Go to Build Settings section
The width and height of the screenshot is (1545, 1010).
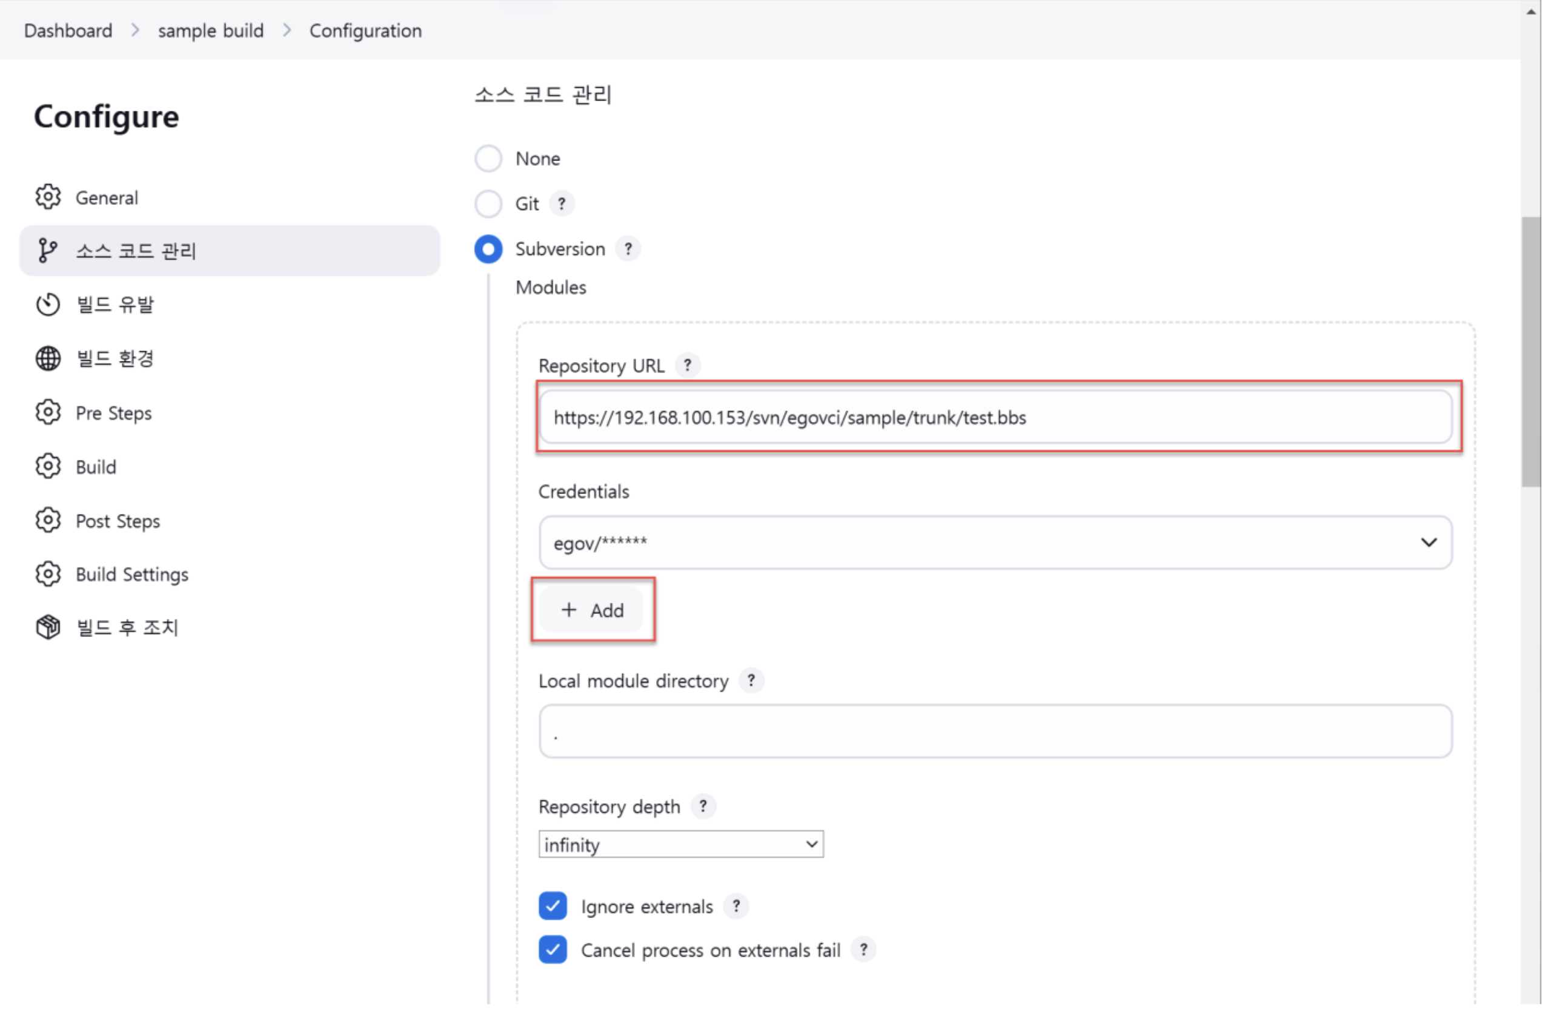132,575
